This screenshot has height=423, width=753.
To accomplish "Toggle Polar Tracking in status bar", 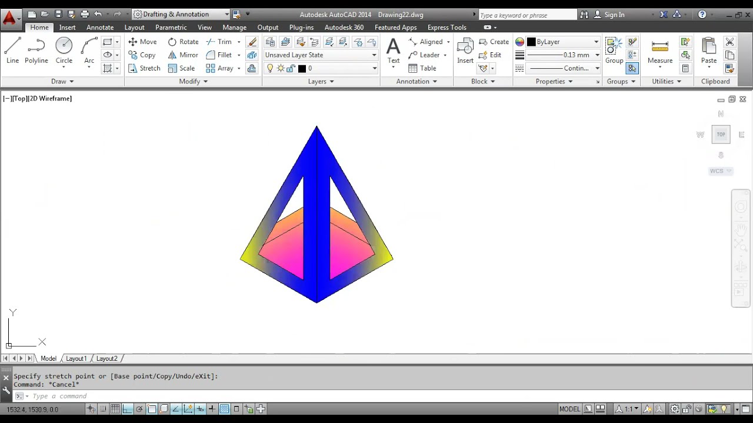I will [139, 409].
